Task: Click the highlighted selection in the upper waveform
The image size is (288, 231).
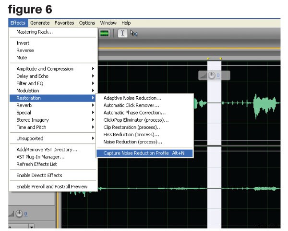Action: pyautogui.click(x=215, y=103)
